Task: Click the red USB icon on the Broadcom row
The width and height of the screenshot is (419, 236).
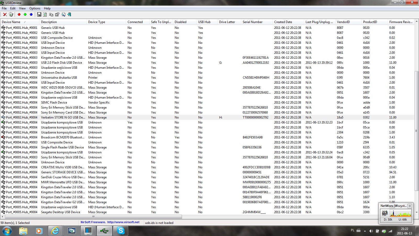Action: 3,137
